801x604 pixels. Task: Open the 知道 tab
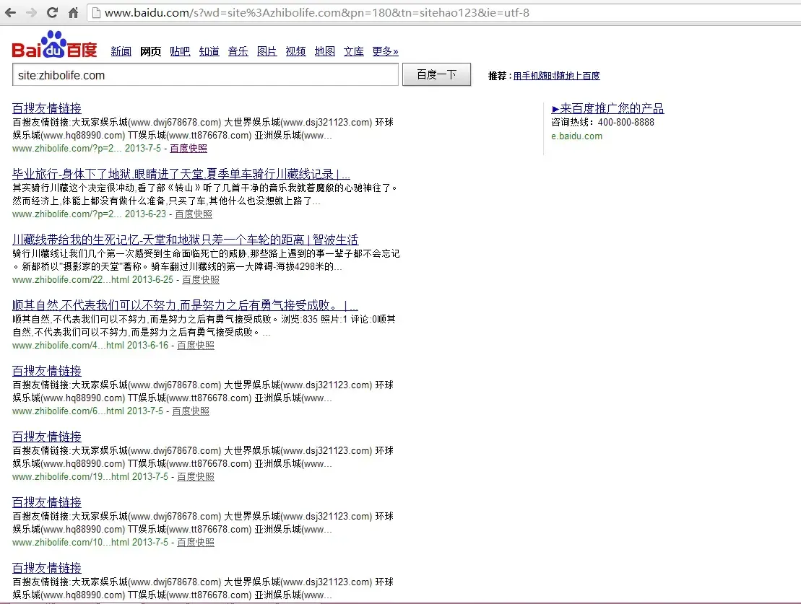pos(209,51)
